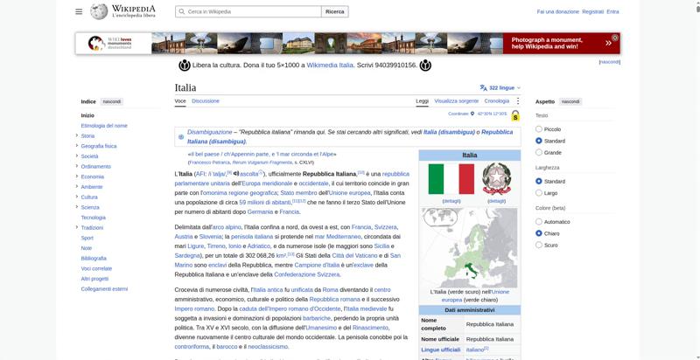Click the coordinates map pin icon
Image resolution: width=700 pixels, height=360 pixels.
pyautogui.click(x=472, y=114)
